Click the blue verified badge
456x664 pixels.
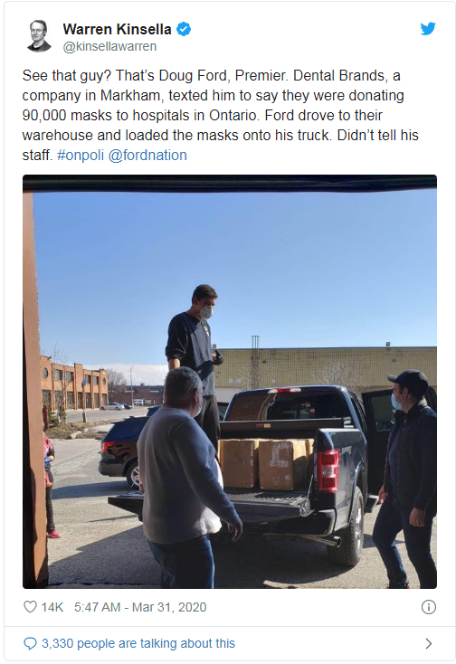[x=184, y=29]
